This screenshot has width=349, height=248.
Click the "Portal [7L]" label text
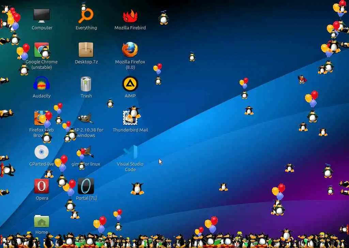86,198
